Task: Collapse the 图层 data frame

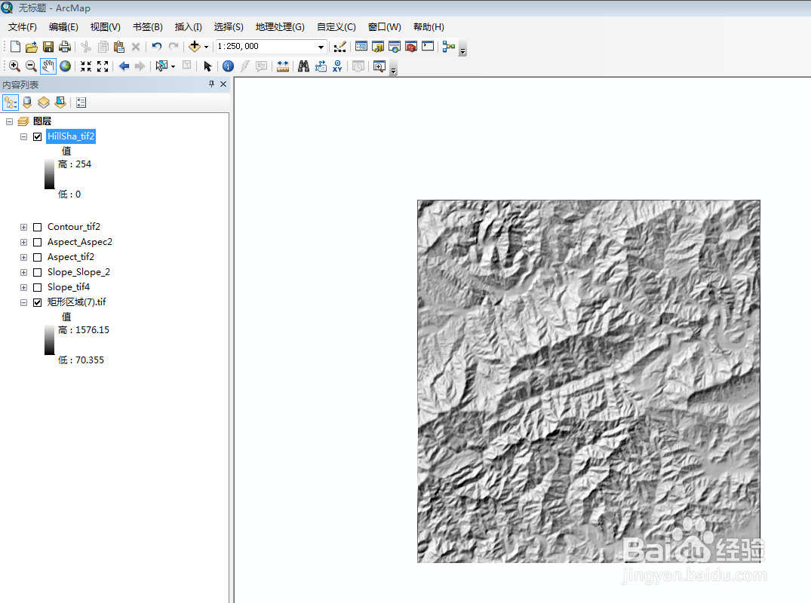Action: [9, 121]
